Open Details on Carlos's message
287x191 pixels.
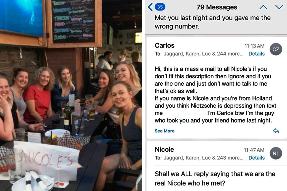coord(256,54)
